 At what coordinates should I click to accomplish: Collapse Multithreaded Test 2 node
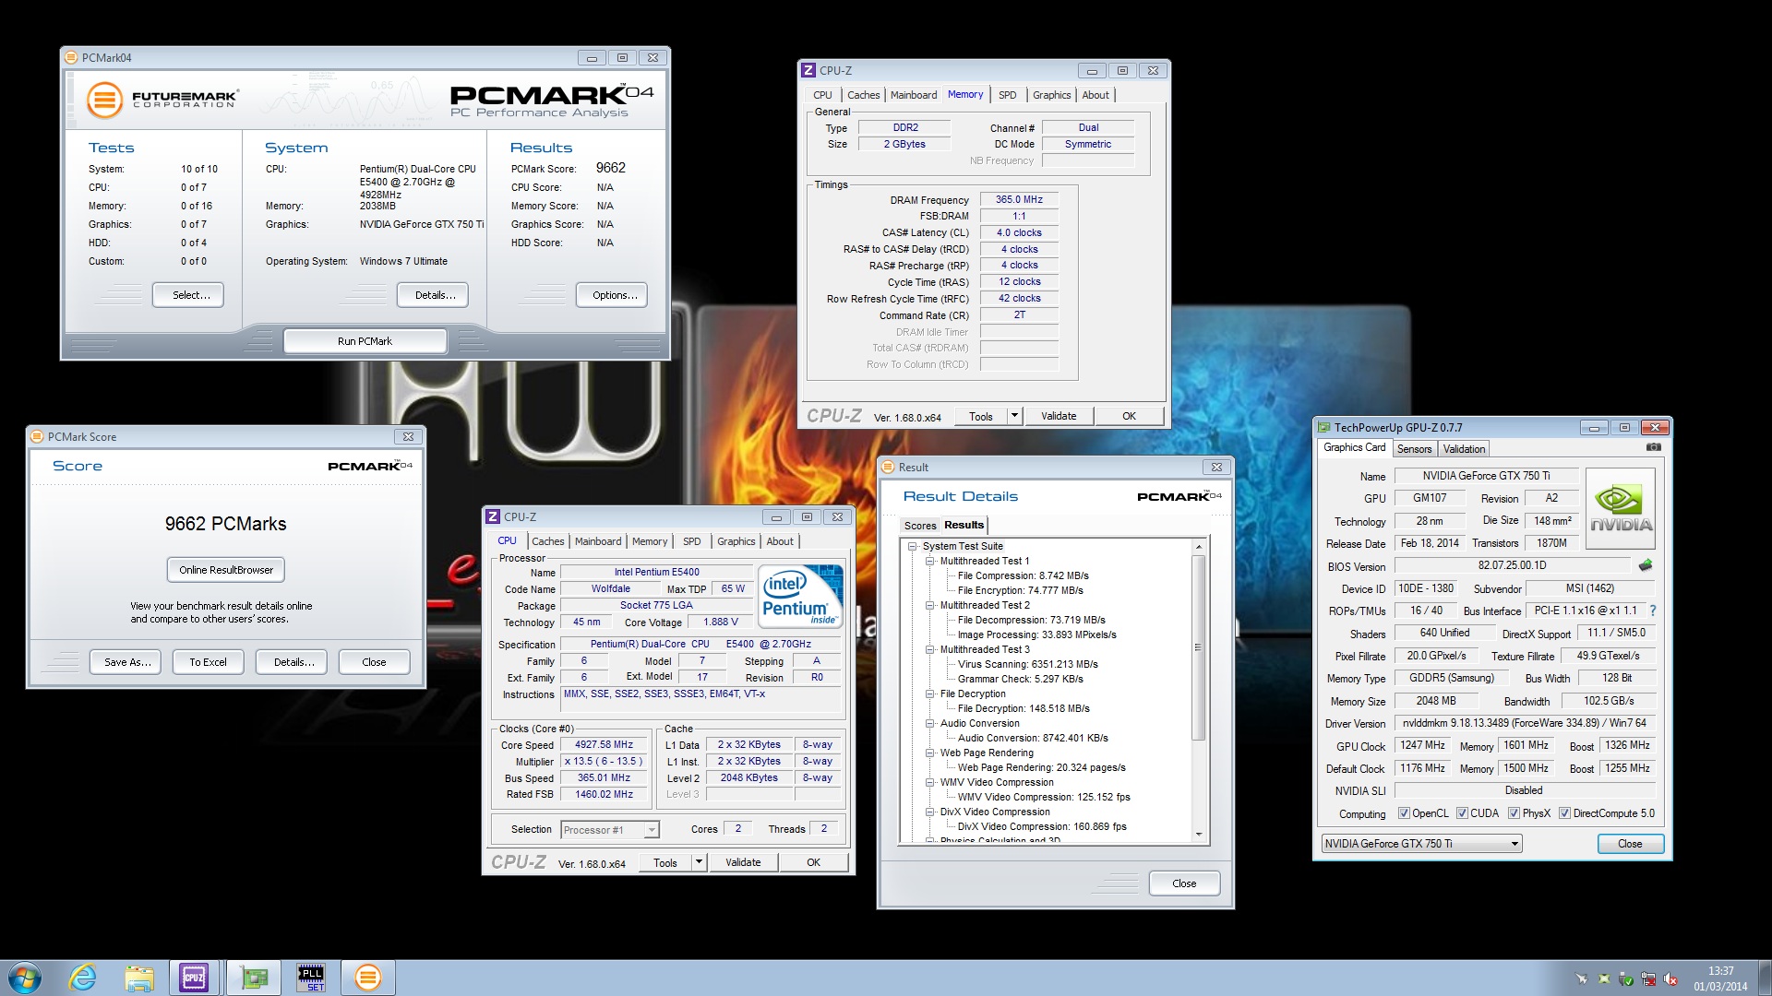pos(929,605)
